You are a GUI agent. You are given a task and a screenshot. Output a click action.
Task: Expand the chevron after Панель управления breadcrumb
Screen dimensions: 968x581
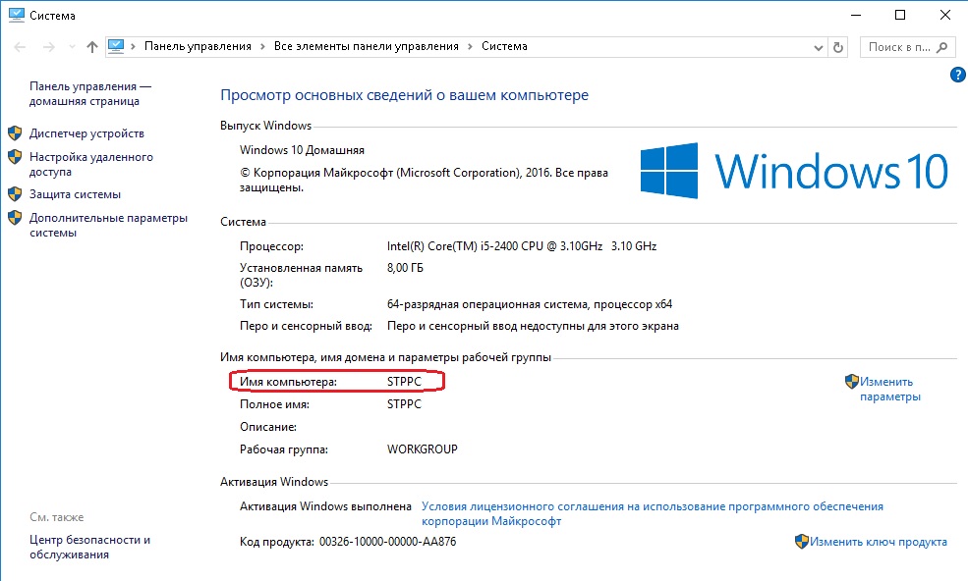coord(262,47)
